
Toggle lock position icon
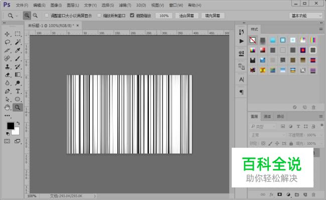point(277,143)
